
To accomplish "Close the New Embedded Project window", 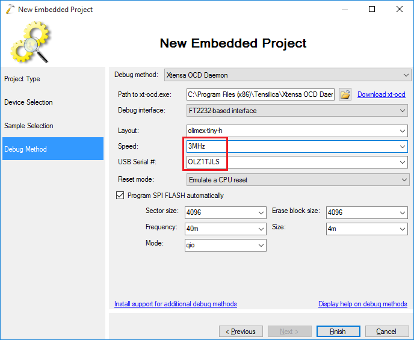I will pos(400,9).
